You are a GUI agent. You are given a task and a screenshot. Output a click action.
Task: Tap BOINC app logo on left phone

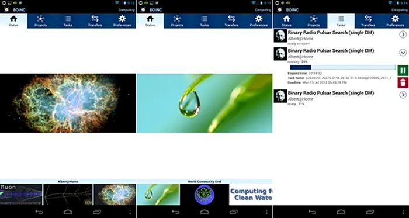6,10
